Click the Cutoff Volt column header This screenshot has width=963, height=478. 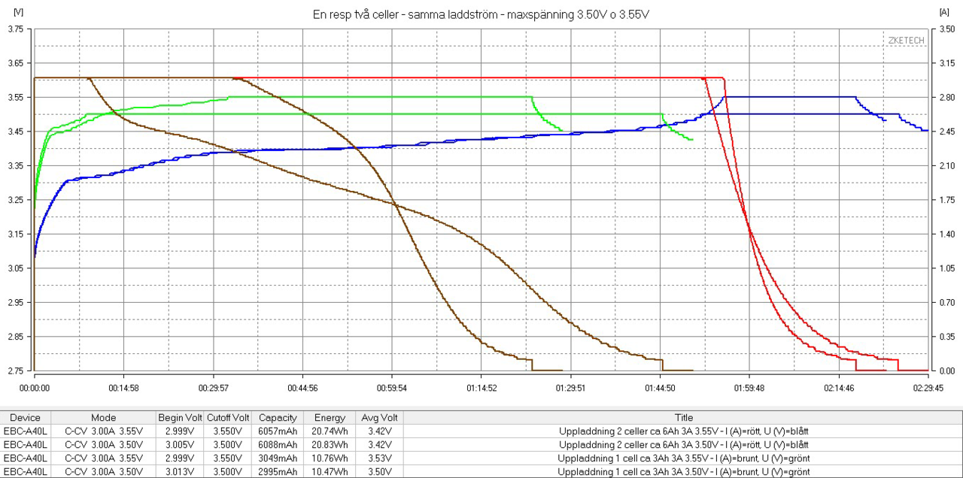coord(228,417)
